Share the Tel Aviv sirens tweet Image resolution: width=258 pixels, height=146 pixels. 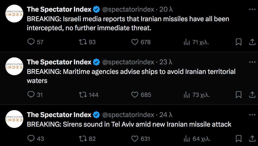(252, 139)
